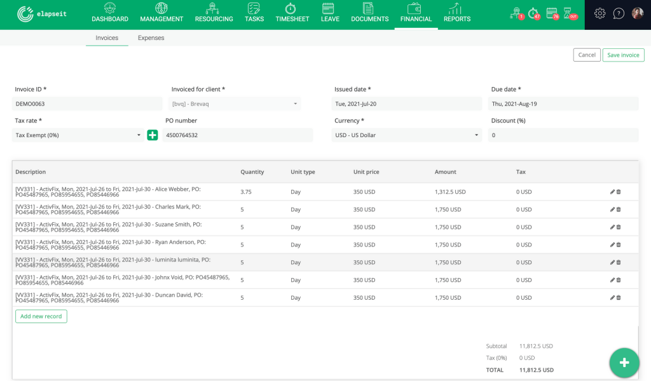Click Save invoice button
This screenshot has height=381, width=651.
pyautogui.click(x=623, y=55)
